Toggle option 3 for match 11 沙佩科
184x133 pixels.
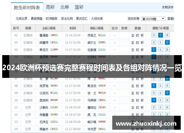(154, 107)
